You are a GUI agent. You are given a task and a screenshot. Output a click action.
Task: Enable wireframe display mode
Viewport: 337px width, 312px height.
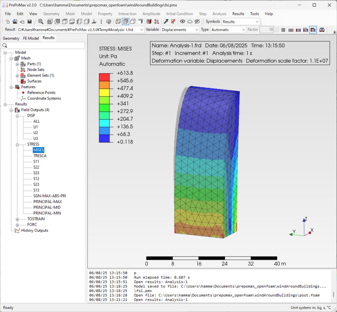[x=118, y=22]
